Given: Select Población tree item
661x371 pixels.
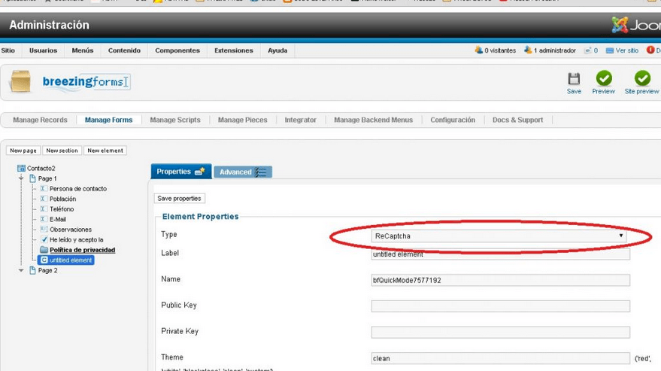Looking at the screenshot, I should (63, 199).
